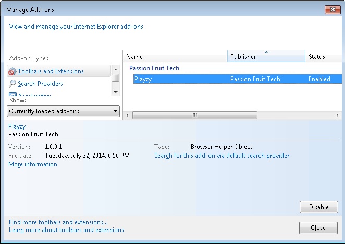Click the Browser Helper Object type value
The height and width of the screenshot is (244, 345).
pos(221,147)
